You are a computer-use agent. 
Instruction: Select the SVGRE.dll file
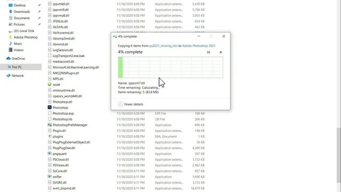[x=60, y=182]
